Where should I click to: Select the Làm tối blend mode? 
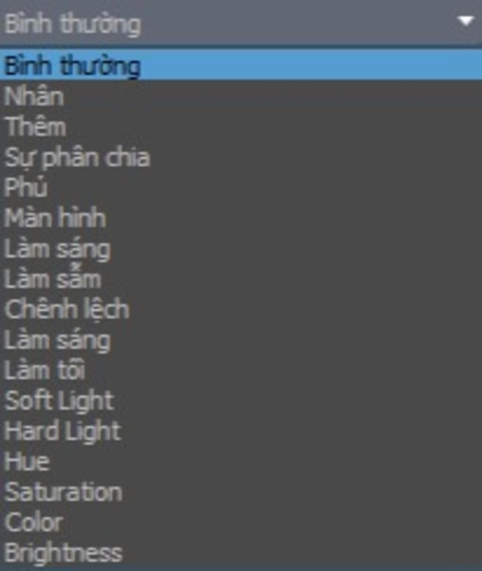[45, 370]
